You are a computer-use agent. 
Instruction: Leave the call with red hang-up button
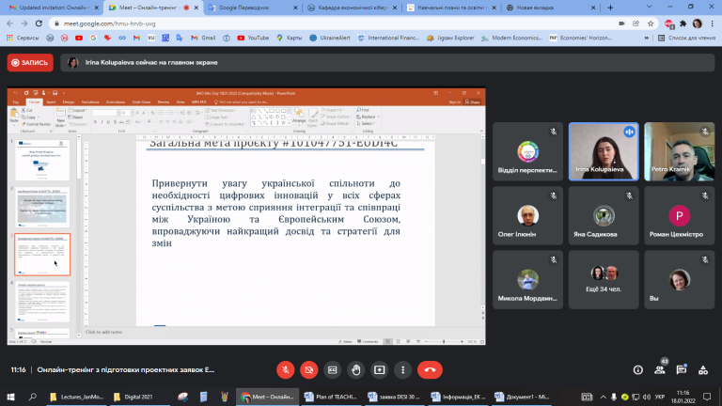(x=430, y=369)
